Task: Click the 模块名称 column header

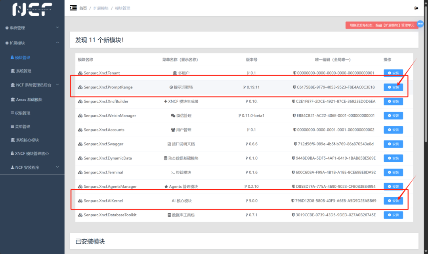Action: click(86, 60)
